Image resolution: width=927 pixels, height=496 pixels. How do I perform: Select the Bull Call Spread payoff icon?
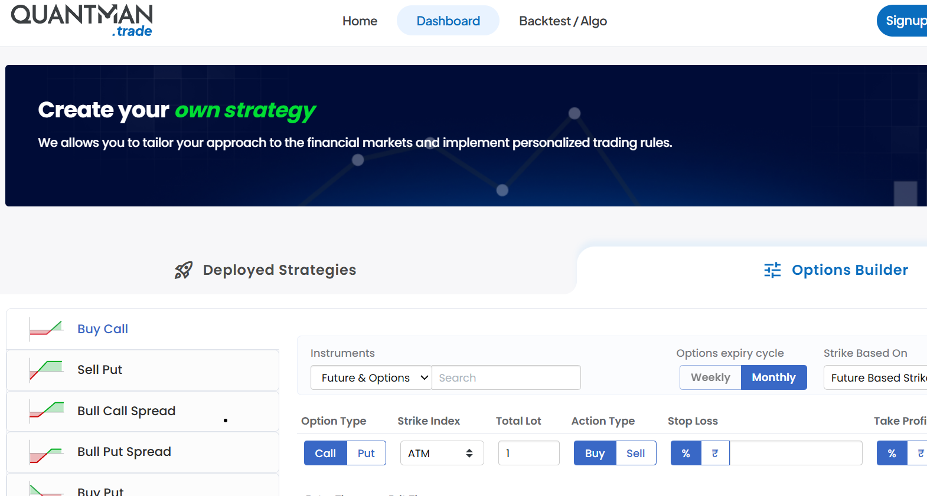46,410
